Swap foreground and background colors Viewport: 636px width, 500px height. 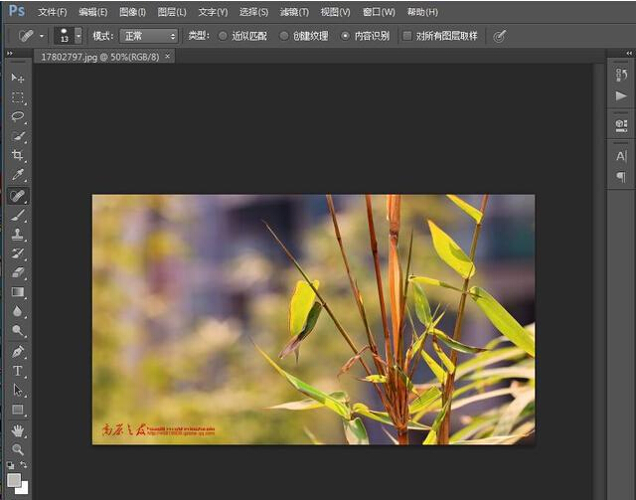coord(24,464)
